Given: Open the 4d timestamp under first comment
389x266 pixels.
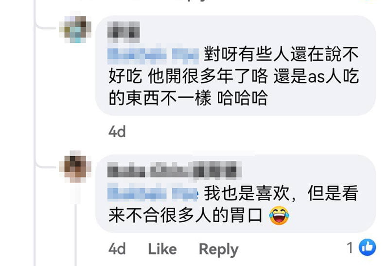Looking at the screenshot, I should point(117,131).
